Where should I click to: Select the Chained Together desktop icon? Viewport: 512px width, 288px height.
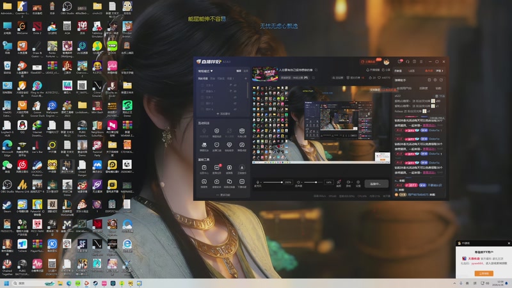point(7,268)
